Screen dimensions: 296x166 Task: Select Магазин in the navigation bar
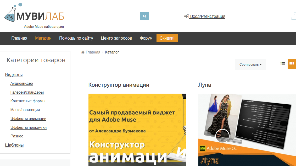pyautogui.click(x=43, y=38)
